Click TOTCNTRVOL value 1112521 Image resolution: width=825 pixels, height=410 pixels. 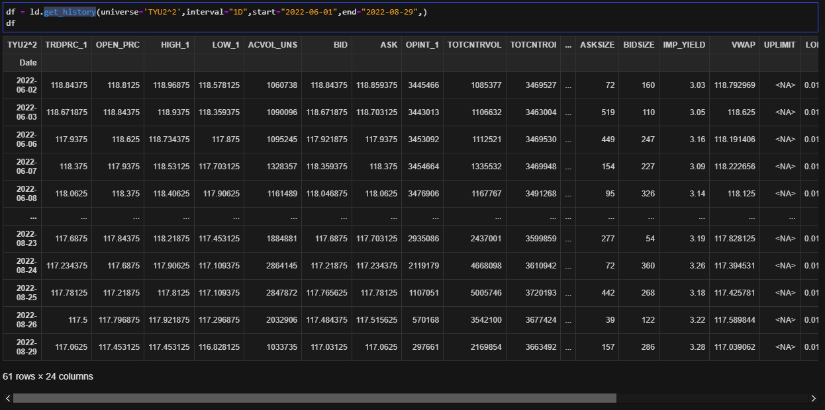pyautogui.click(x=485, y=140)
